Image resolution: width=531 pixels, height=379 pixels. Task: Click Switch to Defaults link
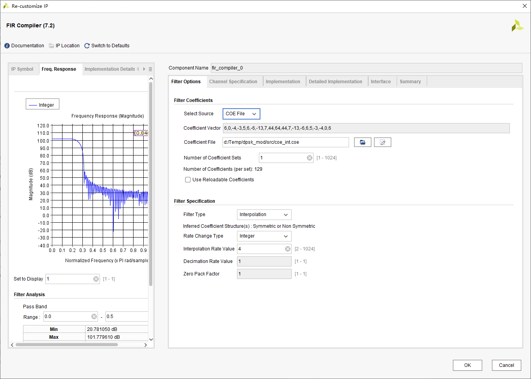[110, 46]
